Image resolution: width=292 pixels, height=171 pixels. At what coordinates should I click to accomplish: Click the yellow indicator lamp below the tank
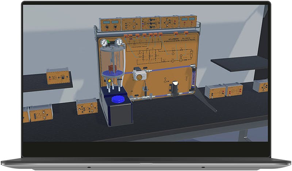point(109,81)
